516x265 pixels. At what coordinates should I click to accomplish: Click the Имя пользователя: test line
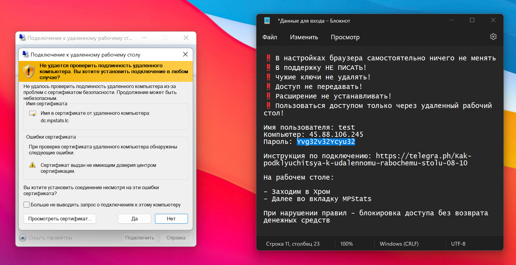309,127
